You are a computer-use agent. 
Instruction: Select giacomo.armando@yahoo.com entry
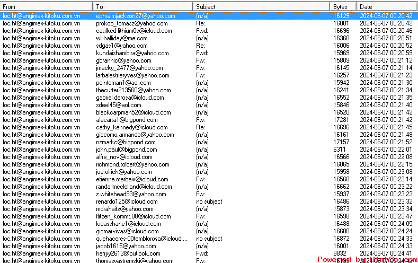[135, 135]
